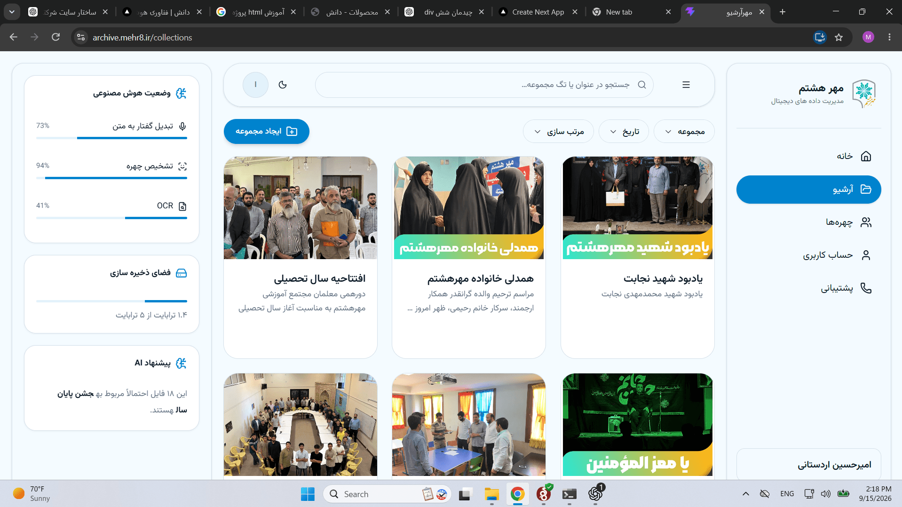This screenshot has height=507, width=902.
Task: Open پشتیبانی menu item
Action: [808, 288]
